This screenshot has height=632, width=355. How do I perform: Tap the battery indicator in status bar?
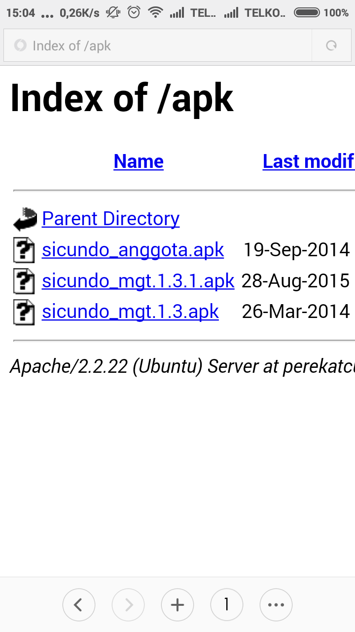coord(306,13)
